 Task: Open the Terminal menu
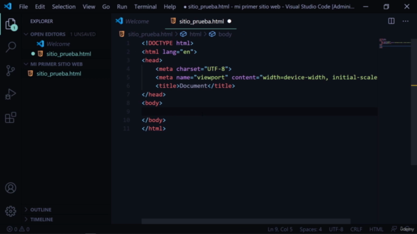[145, 6]
